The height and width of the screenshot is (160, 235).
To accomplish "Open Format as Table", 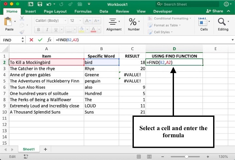I will pos(164,25).
